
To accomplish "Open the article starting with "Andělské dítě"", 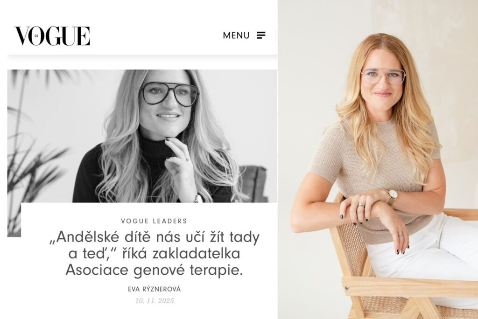I will tap(154, 254).
